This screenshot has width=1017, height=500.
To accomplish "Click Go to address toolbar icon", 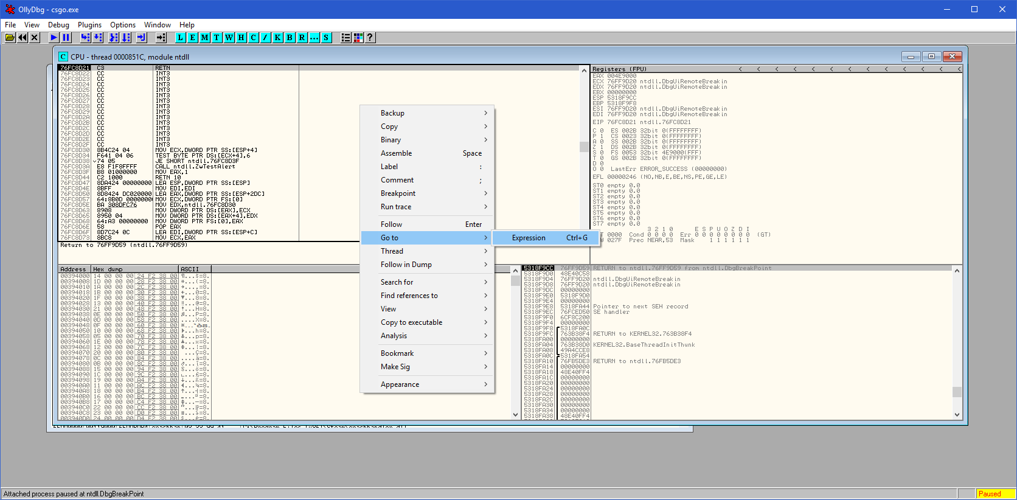I will pos(161,38).
